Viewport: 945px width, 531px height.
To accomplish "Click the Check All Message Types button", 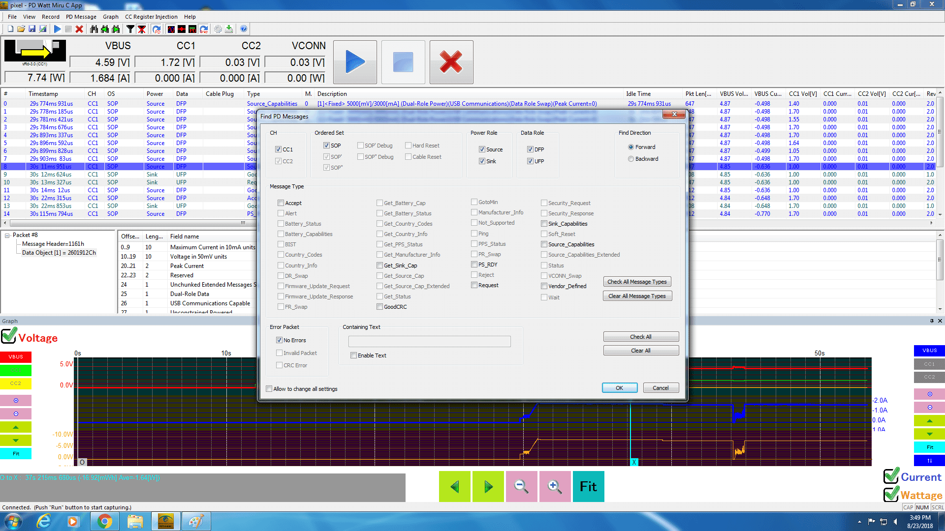I will pos(637,281).
